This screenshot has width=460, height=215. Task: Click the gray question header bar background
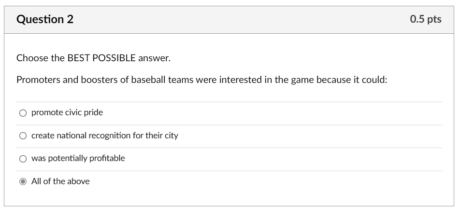click(229, 20)
